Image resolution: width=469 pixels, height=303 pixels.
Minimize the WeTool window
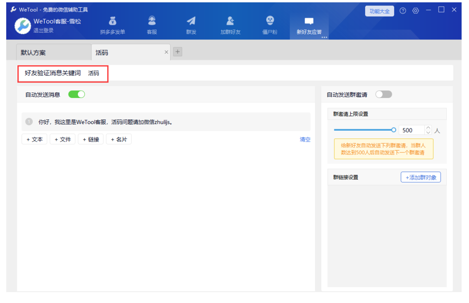pos(429,10)
